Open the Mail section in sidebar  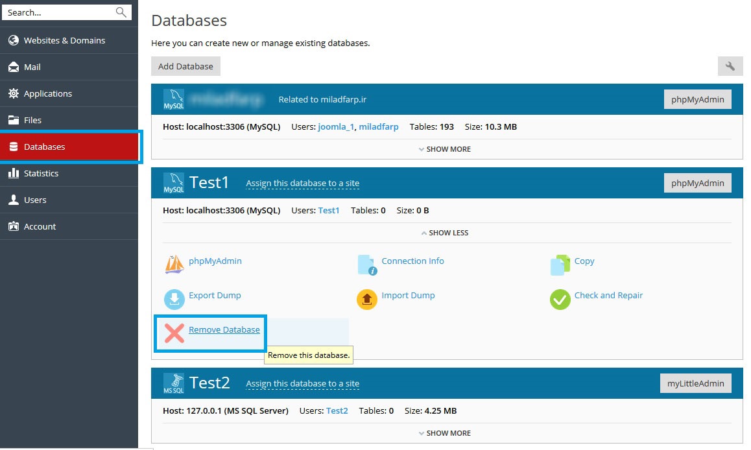coord(32,67)
